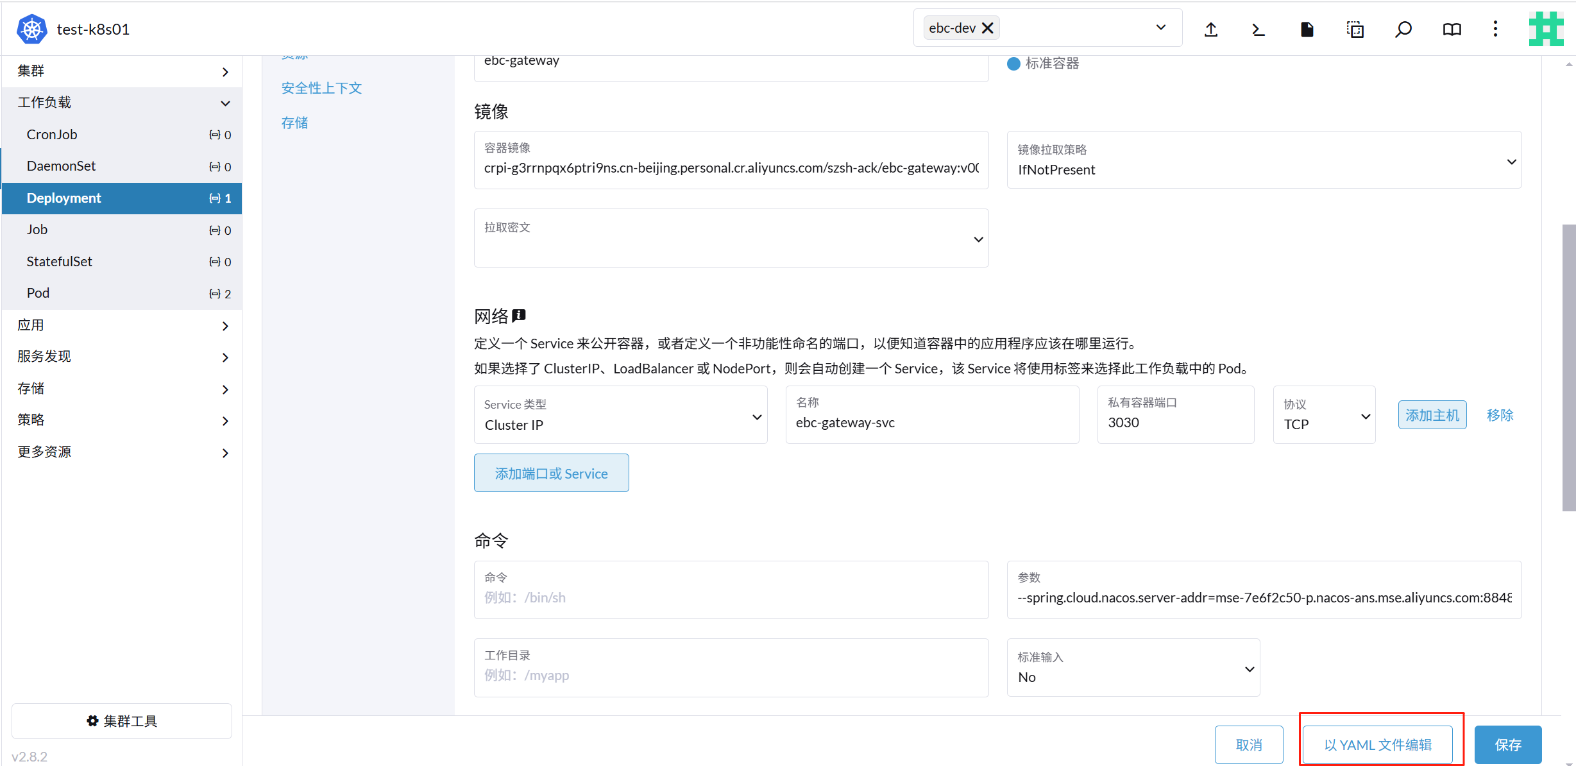Open the book-shaped docs icon

1452,29
